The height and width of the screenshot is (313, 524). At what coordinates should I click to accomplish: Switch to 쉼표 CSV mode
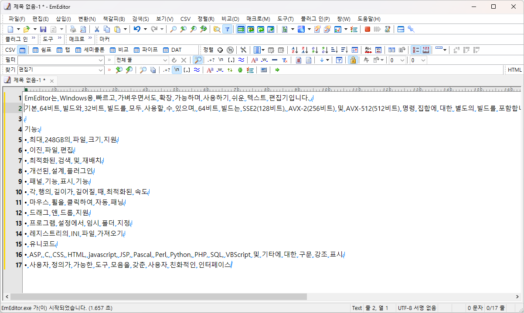pos(41,50)
